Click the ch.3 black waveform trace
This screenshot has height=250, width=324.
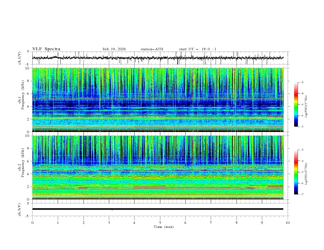(x=157, y=209)
